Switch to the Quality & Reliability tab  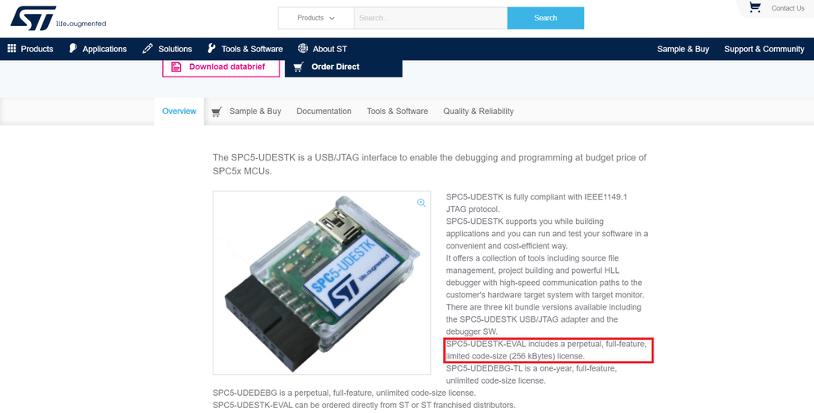(x=478, y=111)
